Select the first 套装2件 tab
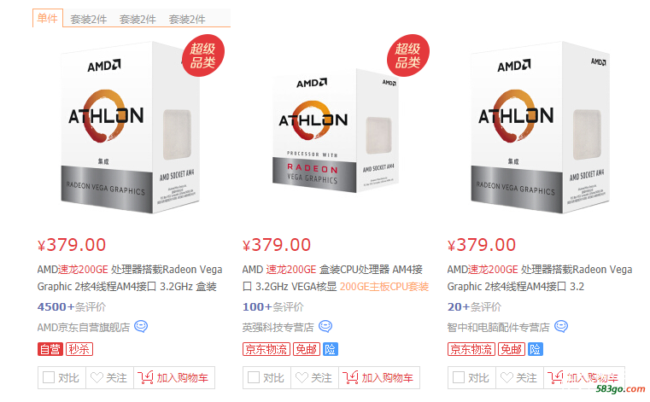 (88, 19)
